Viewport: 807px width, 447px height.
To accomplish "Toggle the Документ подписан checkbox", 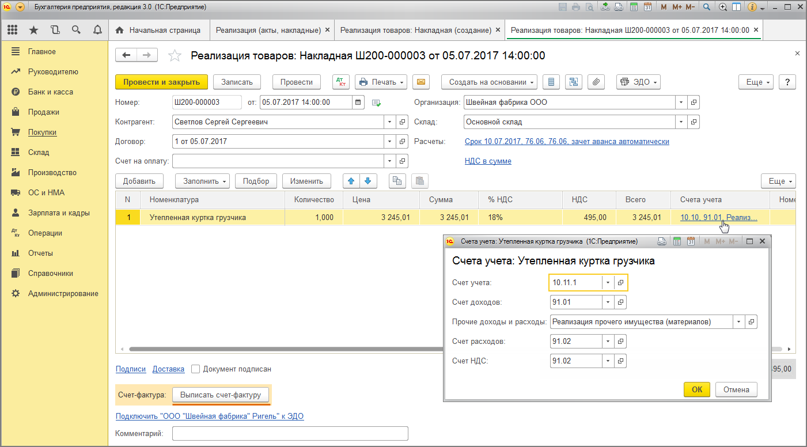I will tap(196, 369).
